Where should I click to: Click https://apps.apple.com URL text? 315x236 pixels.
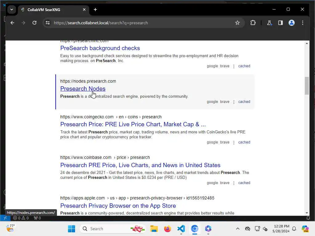click(82, 198)
